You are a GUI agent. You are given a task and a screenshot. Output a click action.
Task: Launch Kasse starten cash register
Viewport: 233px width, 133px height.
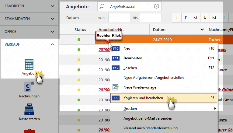click(29, 110)
